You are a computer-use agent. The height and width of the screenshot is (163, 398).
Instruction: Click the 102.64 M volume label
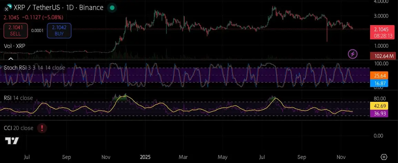[383, 56]
